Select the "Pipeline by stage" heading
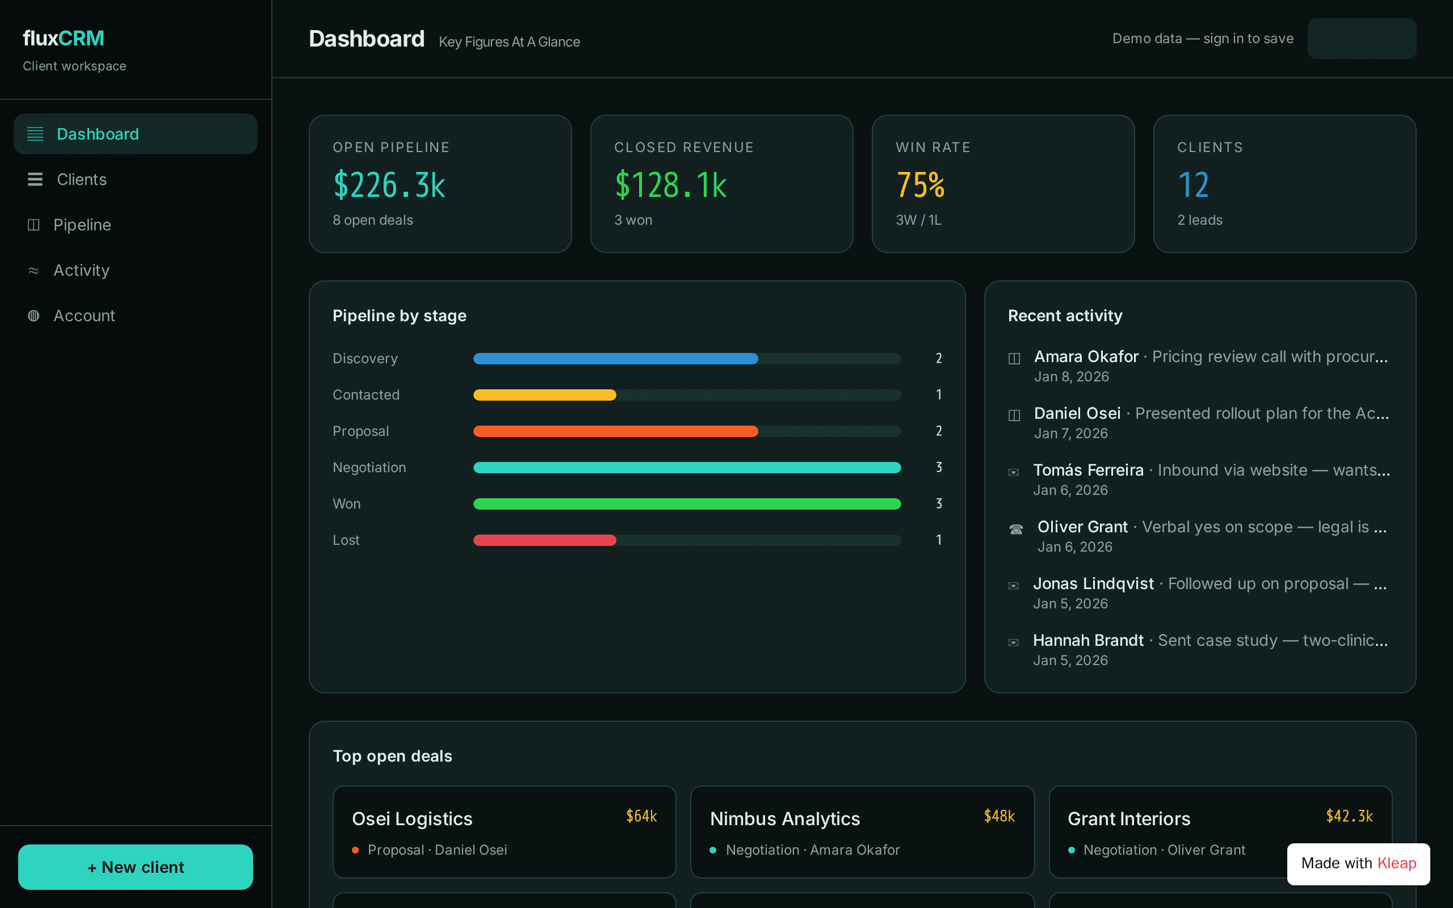This screenshot has width=1453, height=908. (x=399, y=316)
